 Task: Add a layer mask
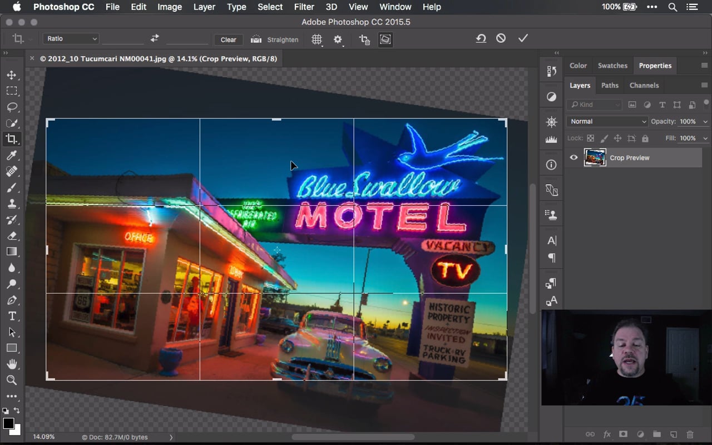[x=624, y=434]
